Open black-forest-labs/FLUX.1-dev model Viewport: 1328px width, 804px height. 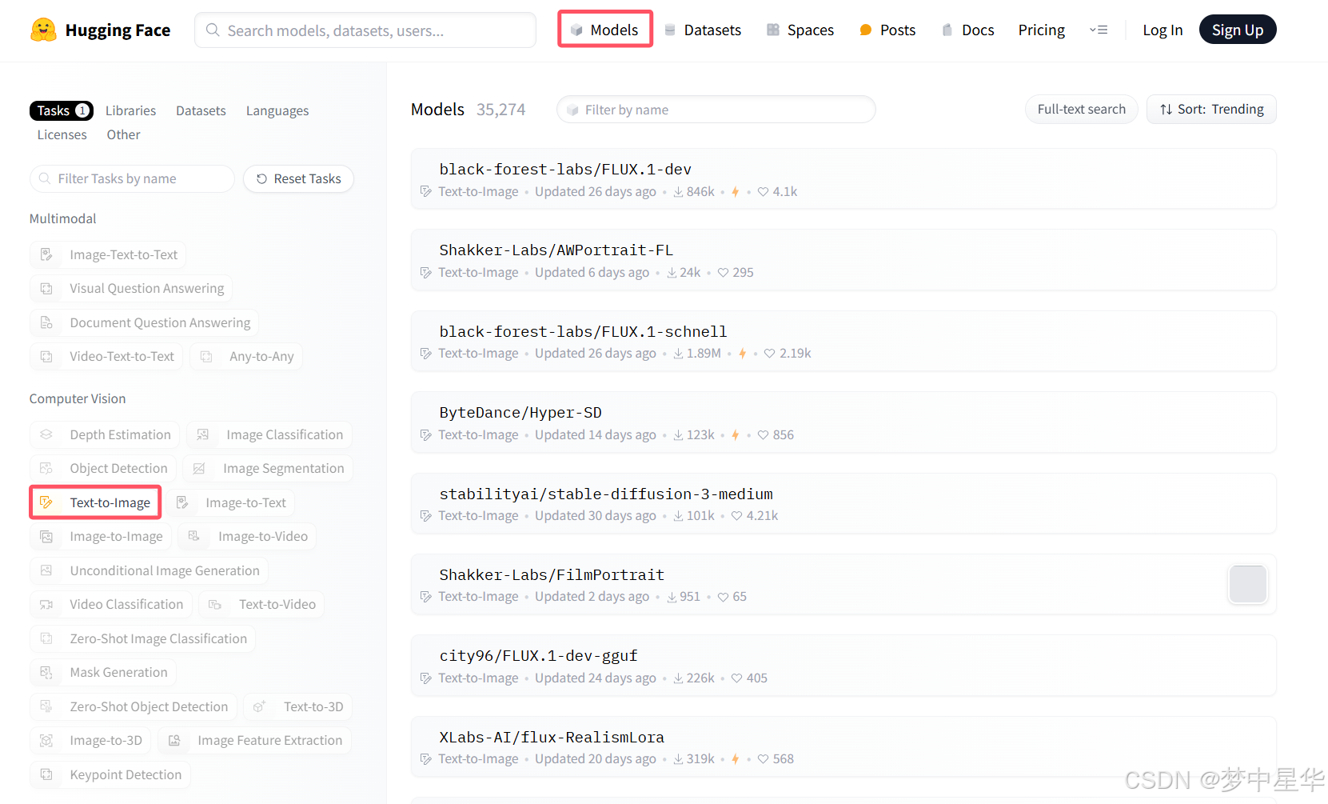[x=843, y=178]
